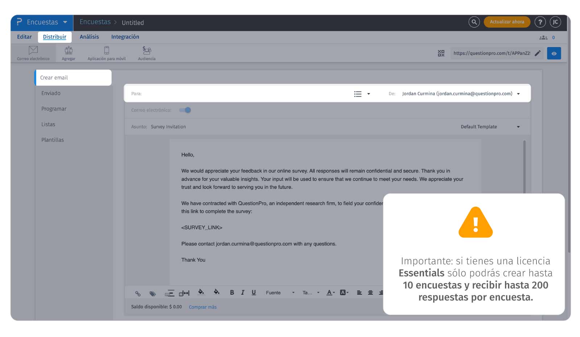Open the JC user profile menu
The image size is (580, 337).
(555, 22)
